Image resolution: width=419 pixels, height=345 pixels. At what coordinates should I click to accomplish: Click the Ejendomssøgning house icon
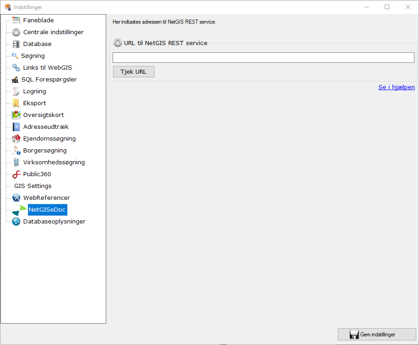[16, 139]
